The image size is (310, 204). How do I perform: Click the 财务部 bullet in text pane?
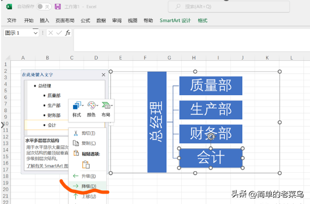(54, 115)
